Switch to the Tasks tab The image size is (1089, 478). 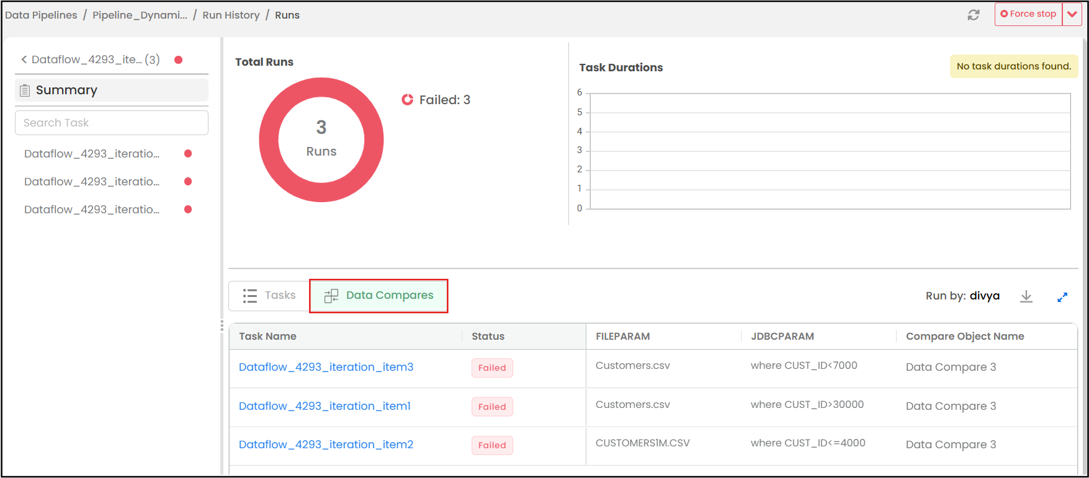pyautogui.click(x=269, y=296)
